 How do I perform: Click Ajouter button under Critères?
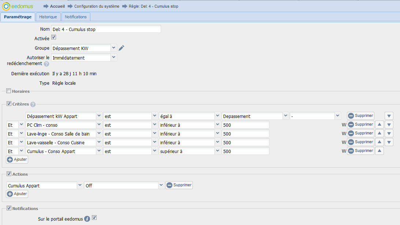pyautogui.click(x=17, y=159)
